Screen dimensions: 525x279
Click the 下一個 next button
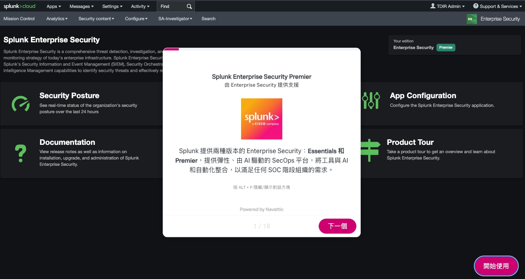click(337, 226)
